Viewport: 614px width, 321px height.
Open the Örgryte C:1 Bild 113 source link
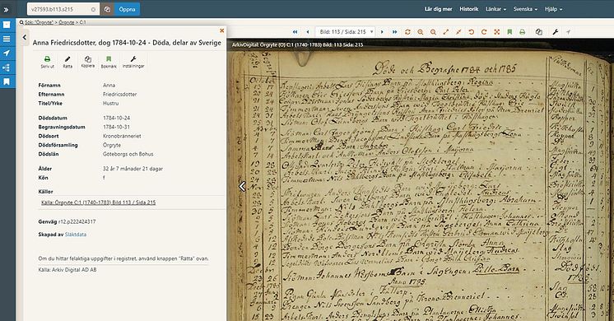[98, 202]
